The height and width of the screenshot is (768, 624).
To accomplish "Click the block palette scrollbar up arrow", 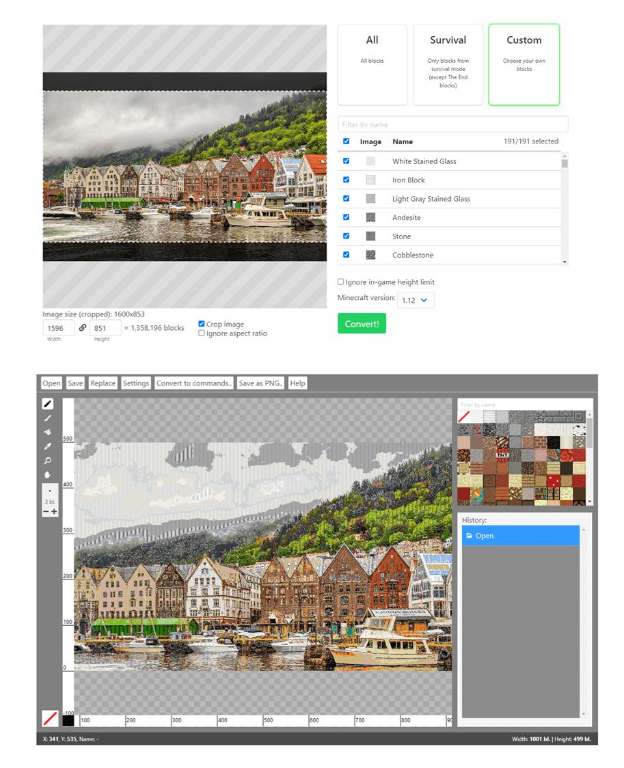I will (x=589, y=414).
